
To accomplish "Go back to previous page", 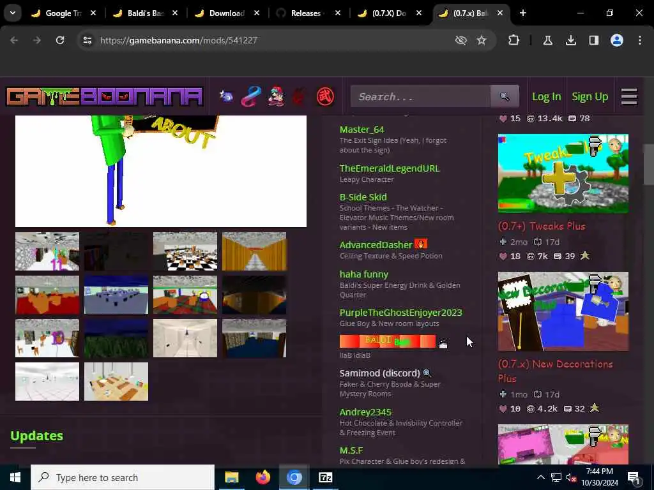I will tap(14, 40).
